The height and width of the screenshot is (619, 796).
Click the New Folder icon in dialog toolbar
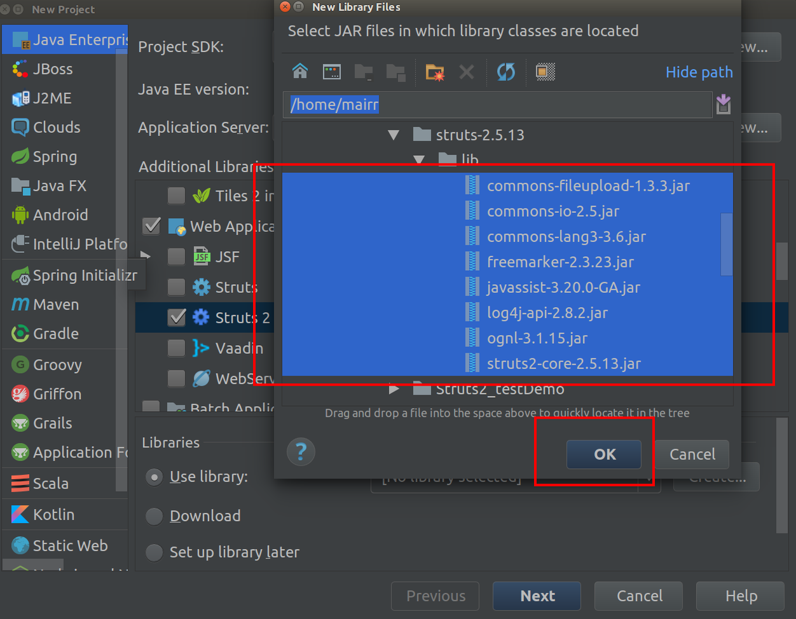point(435,72)
